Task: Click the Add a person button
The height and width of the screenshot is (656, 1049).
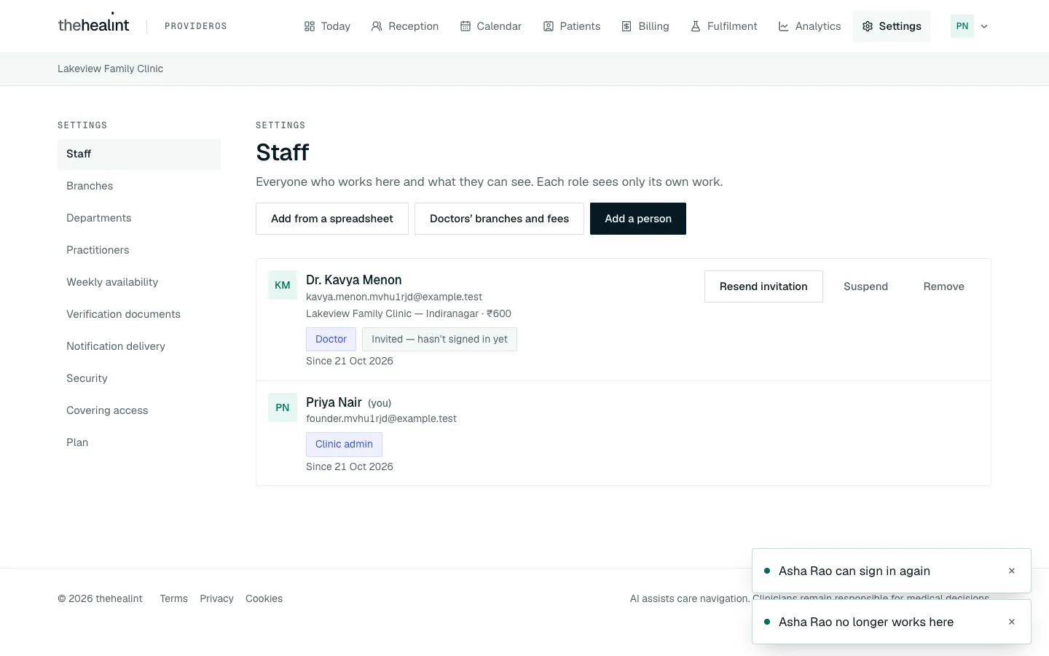Action: (x=638, y=219)
